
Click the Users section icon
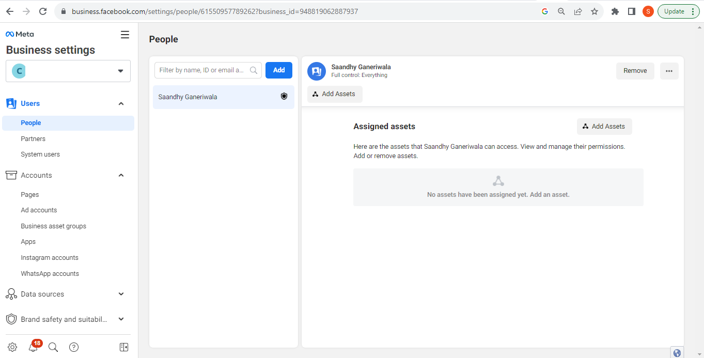[11, 103]
